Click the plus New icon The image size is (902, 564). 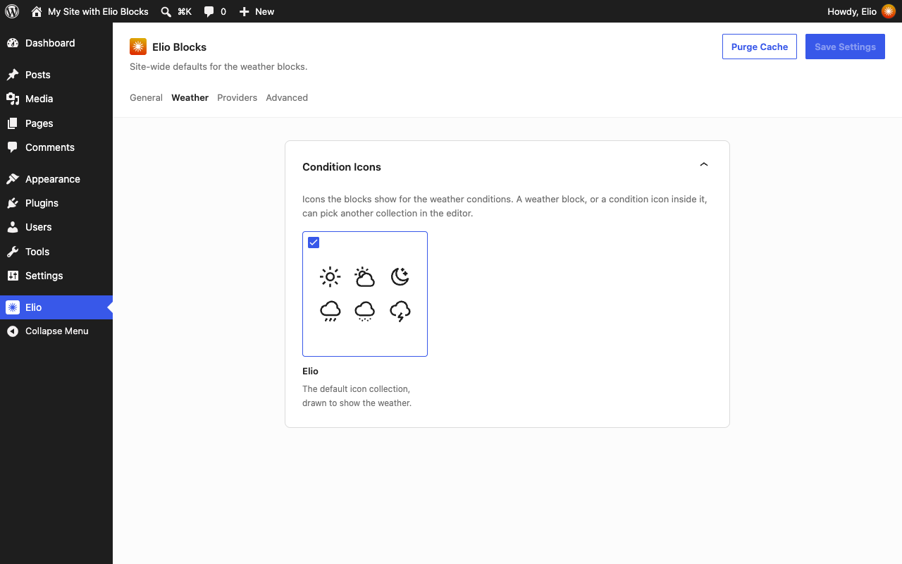pyautogui.click(x=244, y=11)
